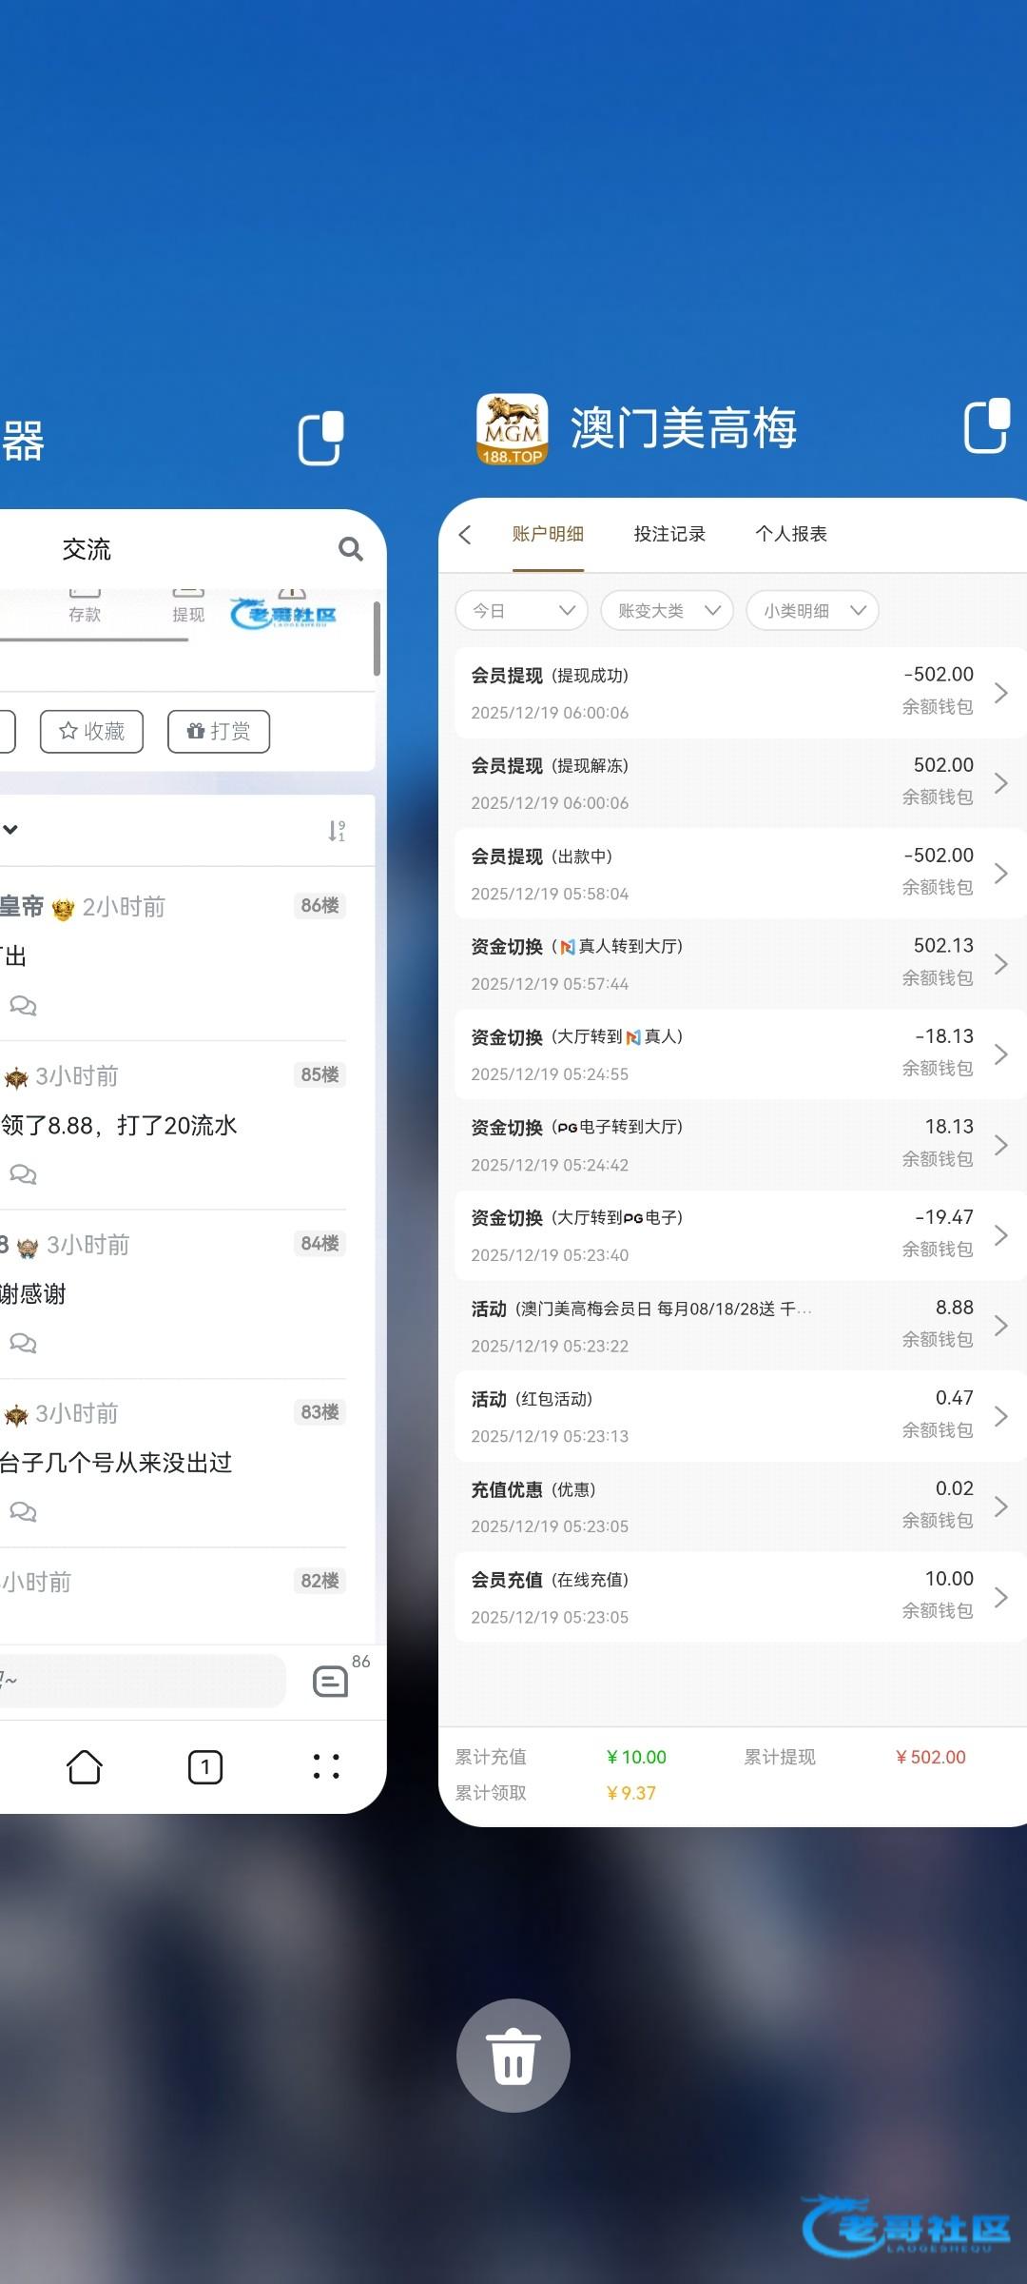The height and width of the screenshot is (2284, 1027).
Task: Expand the 会员充值 (在线充值) record chevron
Action: (x=1000, y=1597)
